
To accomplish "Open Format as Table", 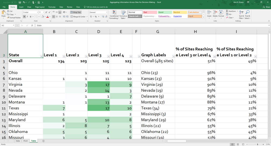I will (x=123, y=14).
